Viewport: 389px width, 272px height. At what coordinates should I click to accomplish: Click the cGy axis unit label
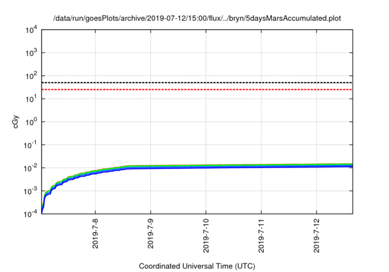(15, 121)
